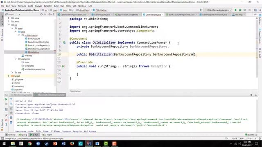Open Chrome from the taskbar
The width and height of the screenshot is (262, 147).
pyautogui.click(x=30, y=143)
